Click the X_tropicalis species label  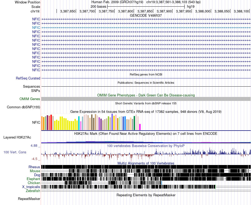(31, 187)
